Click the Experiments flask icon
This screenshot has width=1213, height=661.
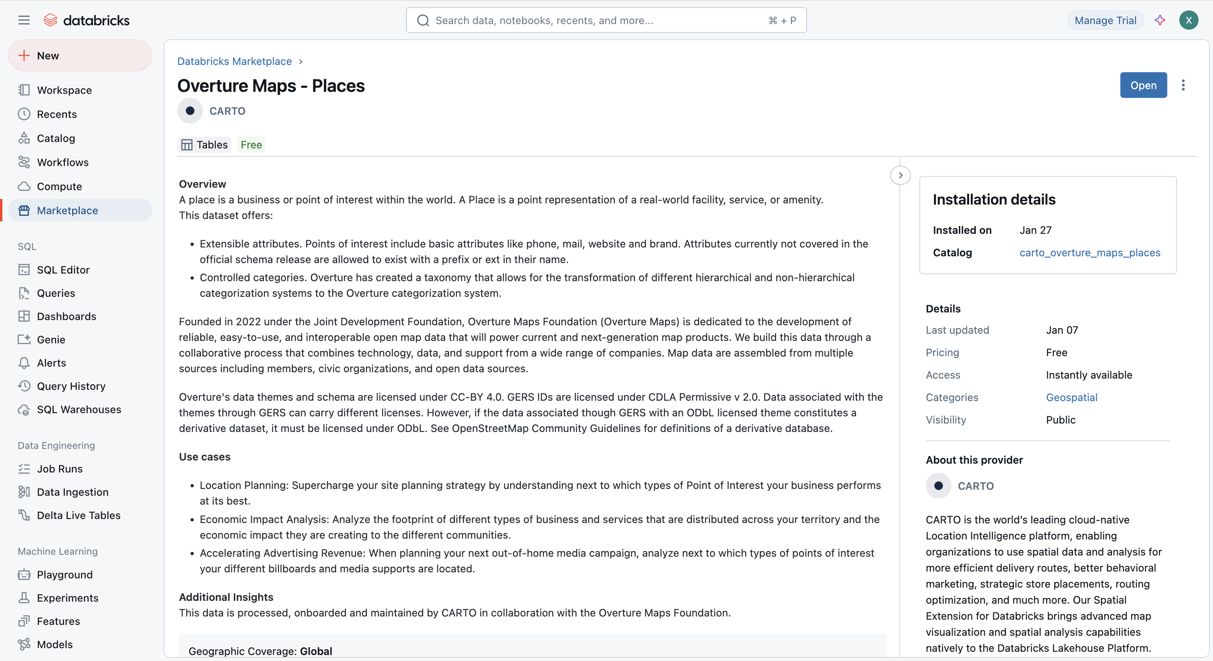(x=24, y=598)
